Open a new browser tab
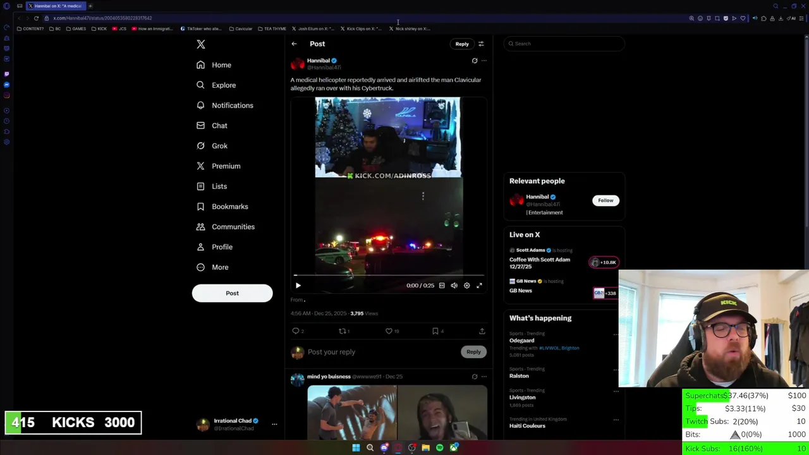Viewport: 809px width, 455px height. coord(90,6)
